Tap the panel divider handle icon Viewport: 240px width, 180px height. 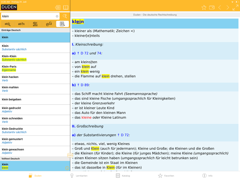pyautogui.click(x=70, y=155)
